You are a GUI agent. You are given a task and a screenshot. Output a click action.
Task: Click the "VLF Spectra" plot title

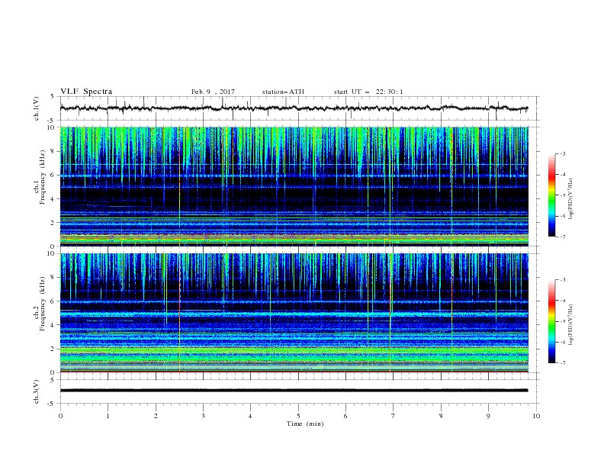86,92
